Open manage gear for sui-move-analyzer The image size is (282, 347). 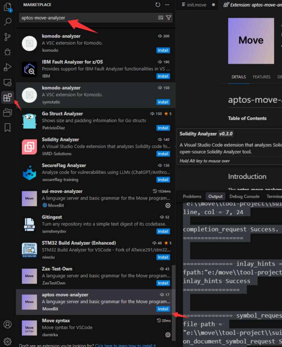click(x=168, y=205)
